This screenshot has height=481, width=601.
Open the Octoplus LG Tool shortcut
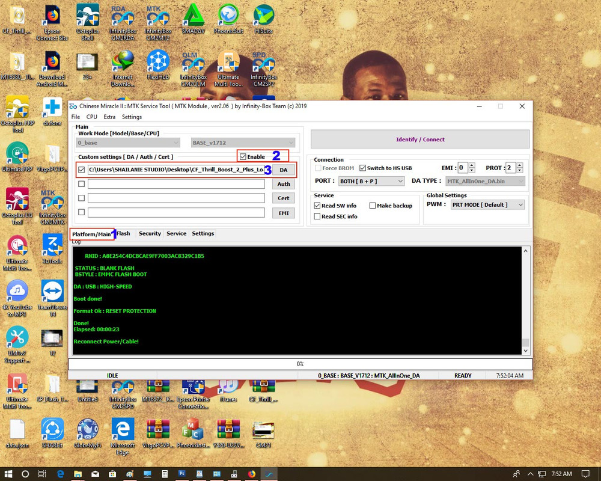(17, 206)
